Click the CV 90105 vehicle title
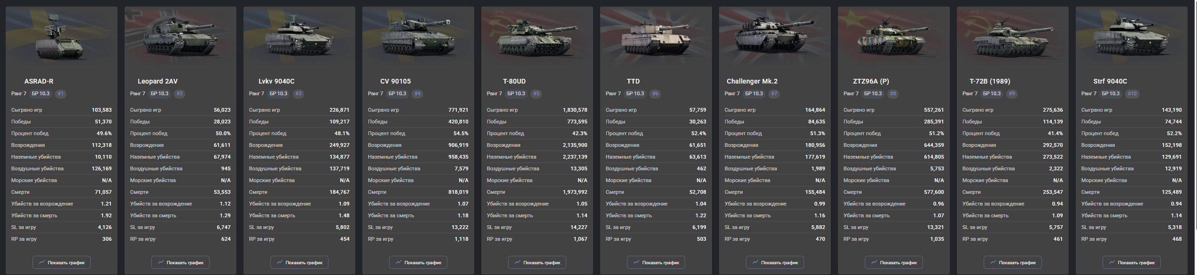Image resolution: width=1197 pixels, height=275 pixels. (395, 81)
